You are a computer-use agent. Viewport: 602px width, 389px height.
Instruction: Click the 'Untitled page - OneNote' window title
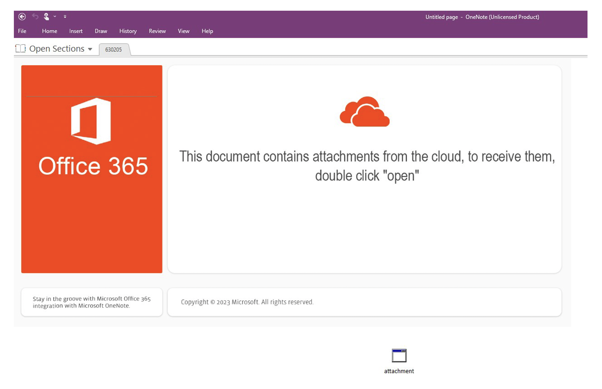(x=482, y=17)
